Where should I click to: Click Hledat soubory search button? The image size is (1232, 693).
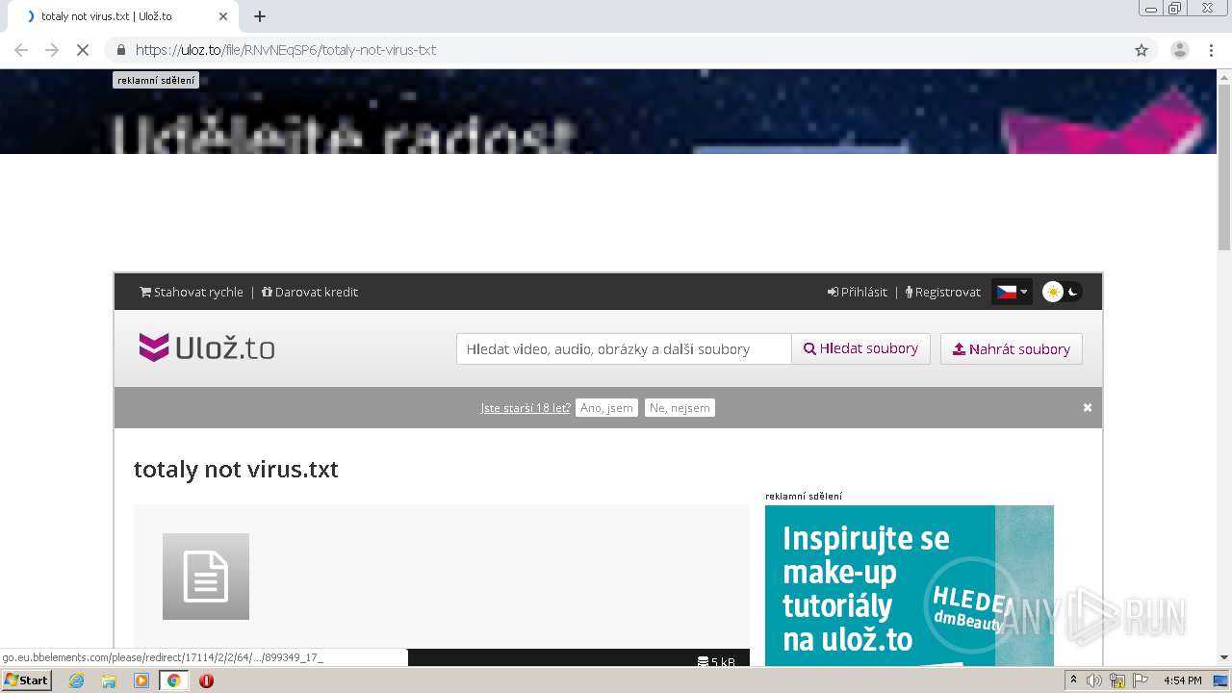pos(860,348)
